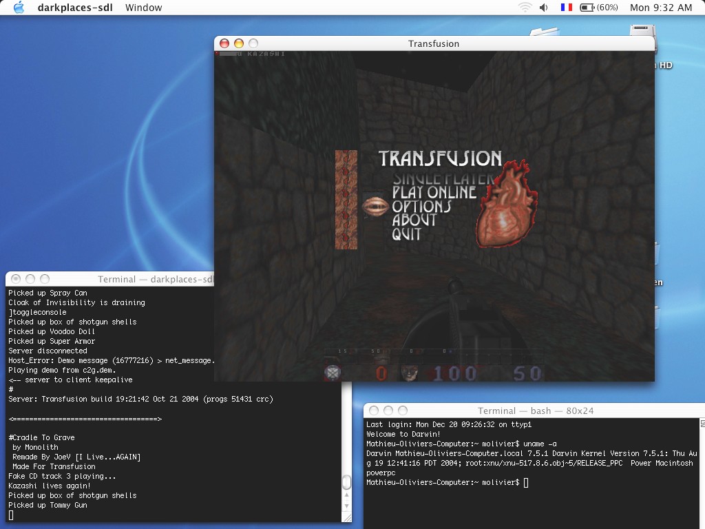Open the Window menu in menu bar

pyautogui.click(x=143, y=8)
